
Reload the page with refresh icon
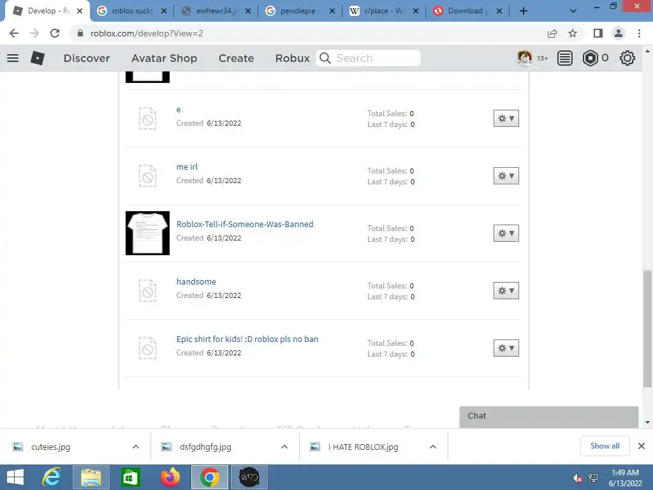click(55, 33)
